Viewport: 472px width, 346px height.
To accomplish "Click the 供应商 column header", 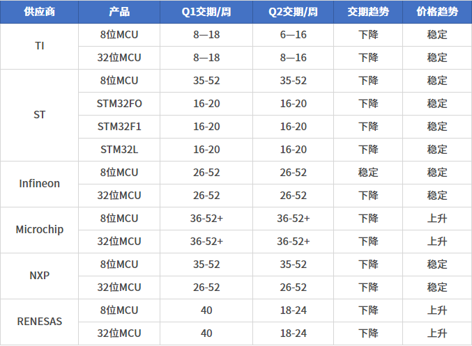I will pyautogui.click(x=40, y=12).
